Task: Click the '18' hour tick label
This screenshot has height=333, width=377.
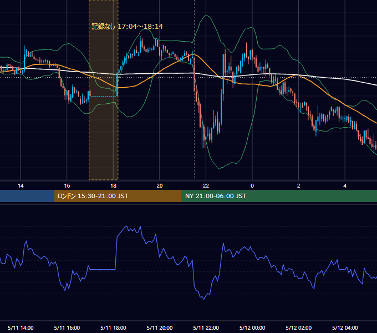Action: [113, 186]
